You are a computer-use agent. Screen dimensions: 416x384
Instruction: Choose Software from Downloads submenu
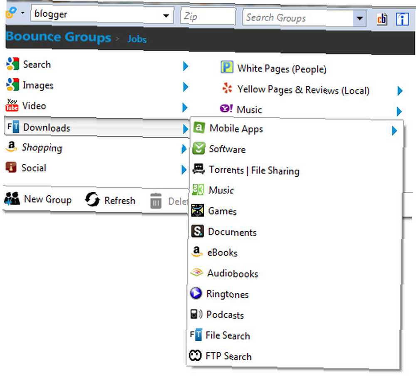[227, 149]
